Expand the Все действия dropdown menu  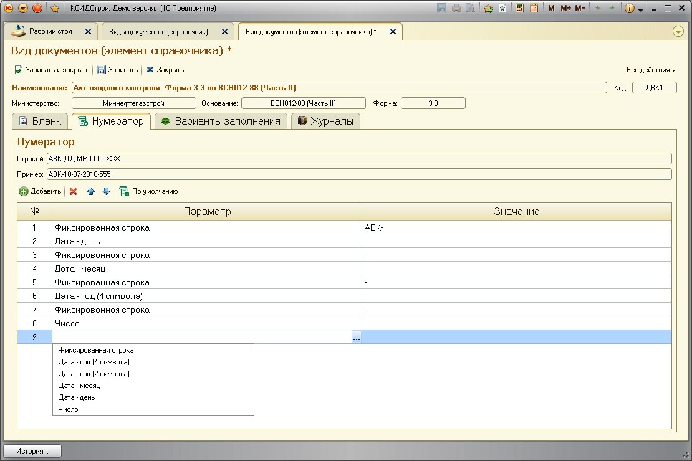click(x=650, y=70)
